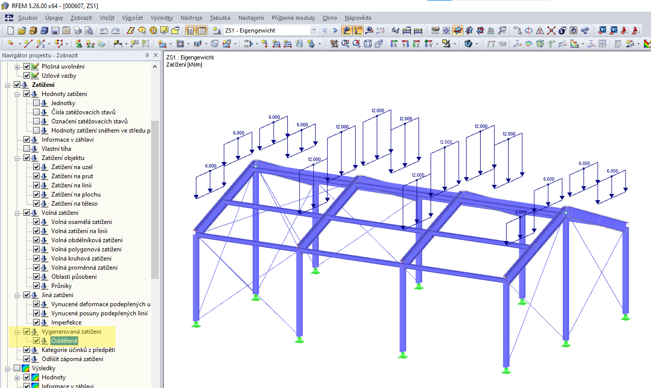Select the Zatížení na těleso row

[74, 204]
